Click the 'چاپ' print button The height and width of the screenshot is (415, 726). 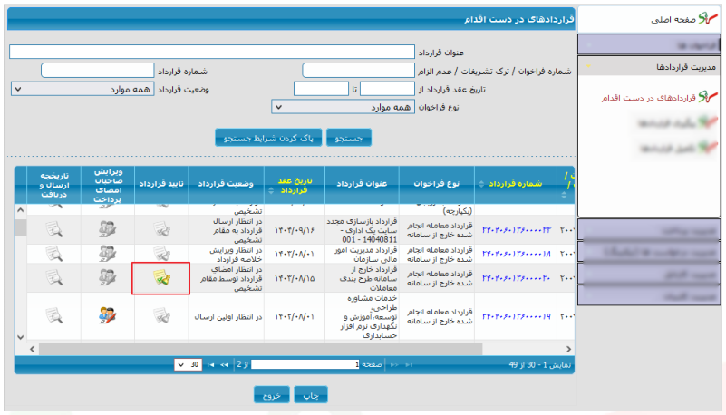[x=311, y=395]
